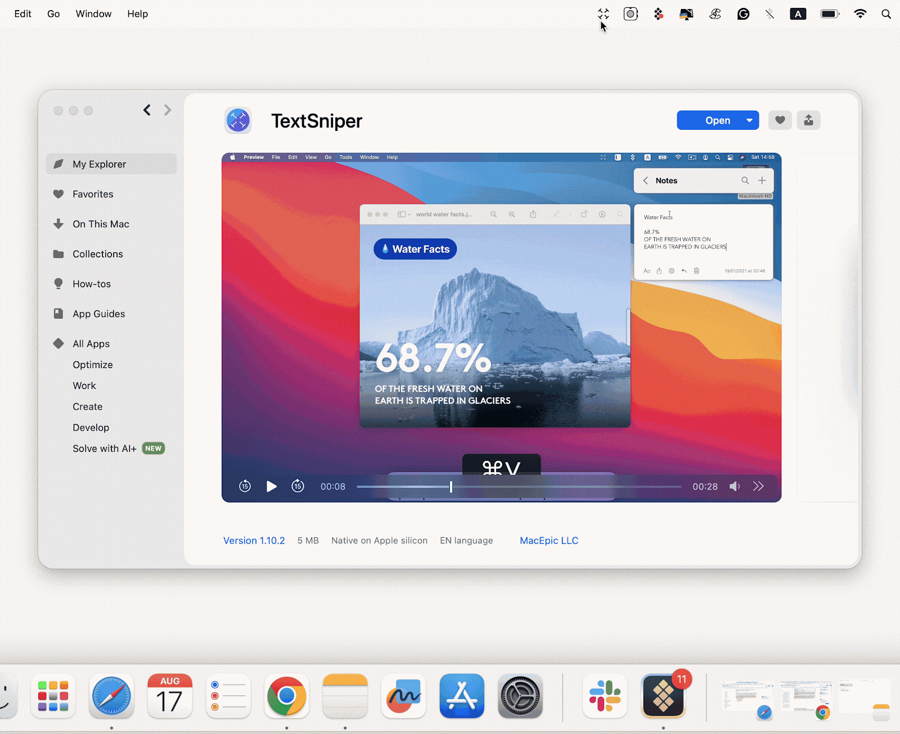
Task: Open minimized Safari window thumbnail in Dock
Action: tap(748, 699)
